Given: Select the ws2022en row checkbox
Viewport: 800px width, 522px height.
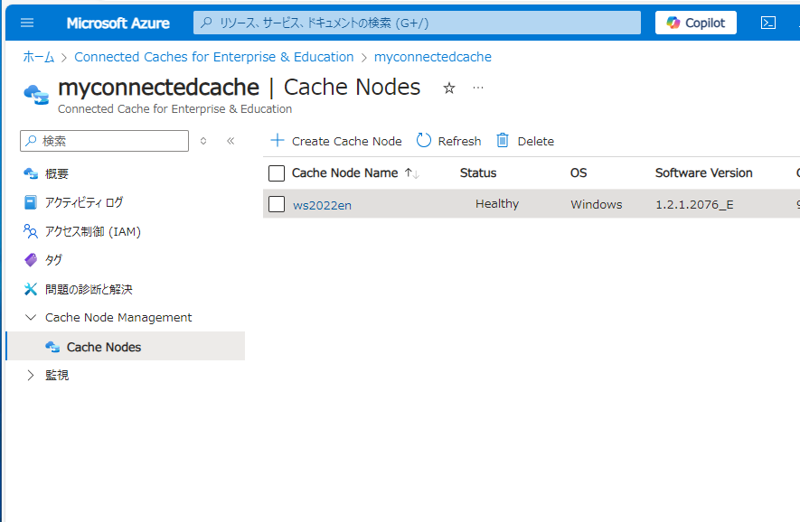Looking at the screenshot, I should (277, 203).
